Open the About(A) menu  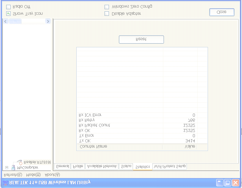[x=52, y=175]
